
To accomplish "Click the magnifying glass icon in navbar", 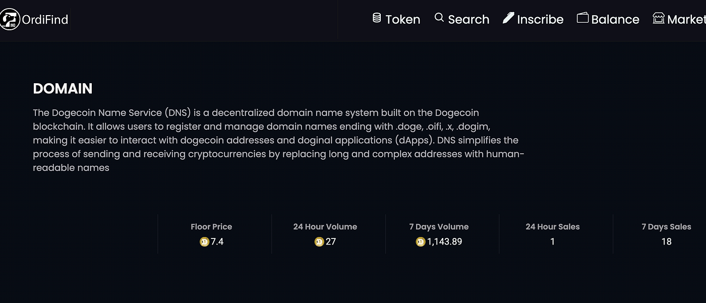I will 439,18.
